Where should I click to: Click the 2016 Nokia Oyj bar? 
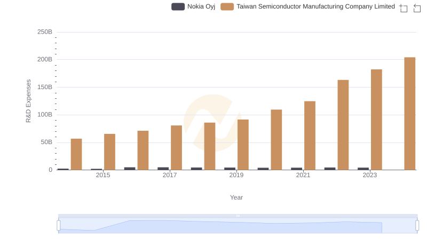click(130, 169)
